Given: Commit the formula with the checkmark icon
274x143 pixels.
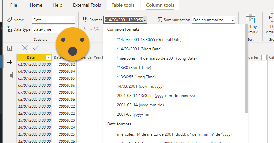Looking at the screenshot, I should (36, 48).
